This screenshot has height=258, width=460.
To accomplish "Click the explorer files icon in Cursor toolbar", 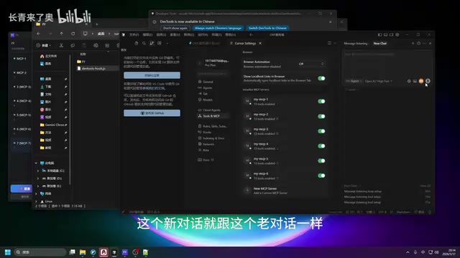I will 137,43.
